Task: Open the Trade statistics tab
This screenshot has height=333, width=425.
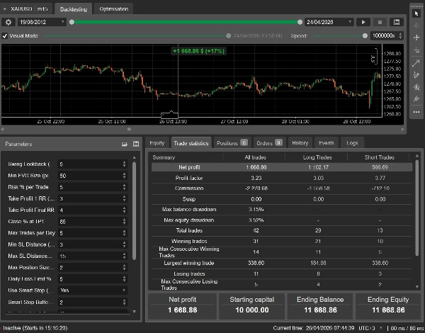Action: point(191,143)
